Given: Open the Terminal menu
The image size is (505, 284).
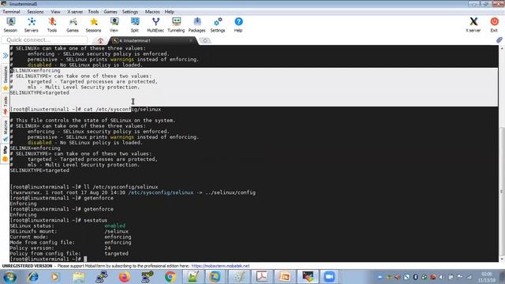Looking at the screenshot, I should 11,12.
